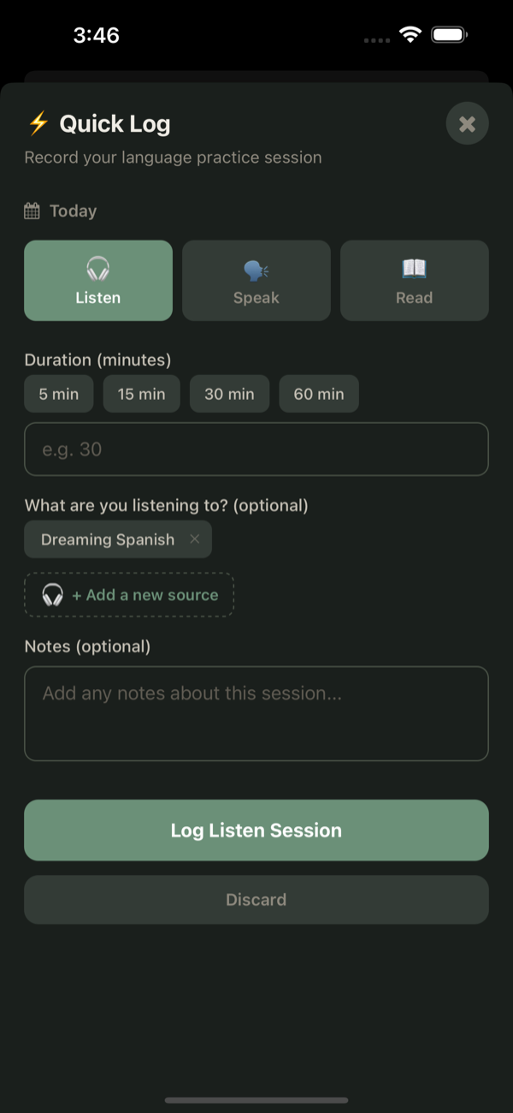Tap the X to remove Dreaming Spanish
The image size is (513, 1113).
coord(194,539)
